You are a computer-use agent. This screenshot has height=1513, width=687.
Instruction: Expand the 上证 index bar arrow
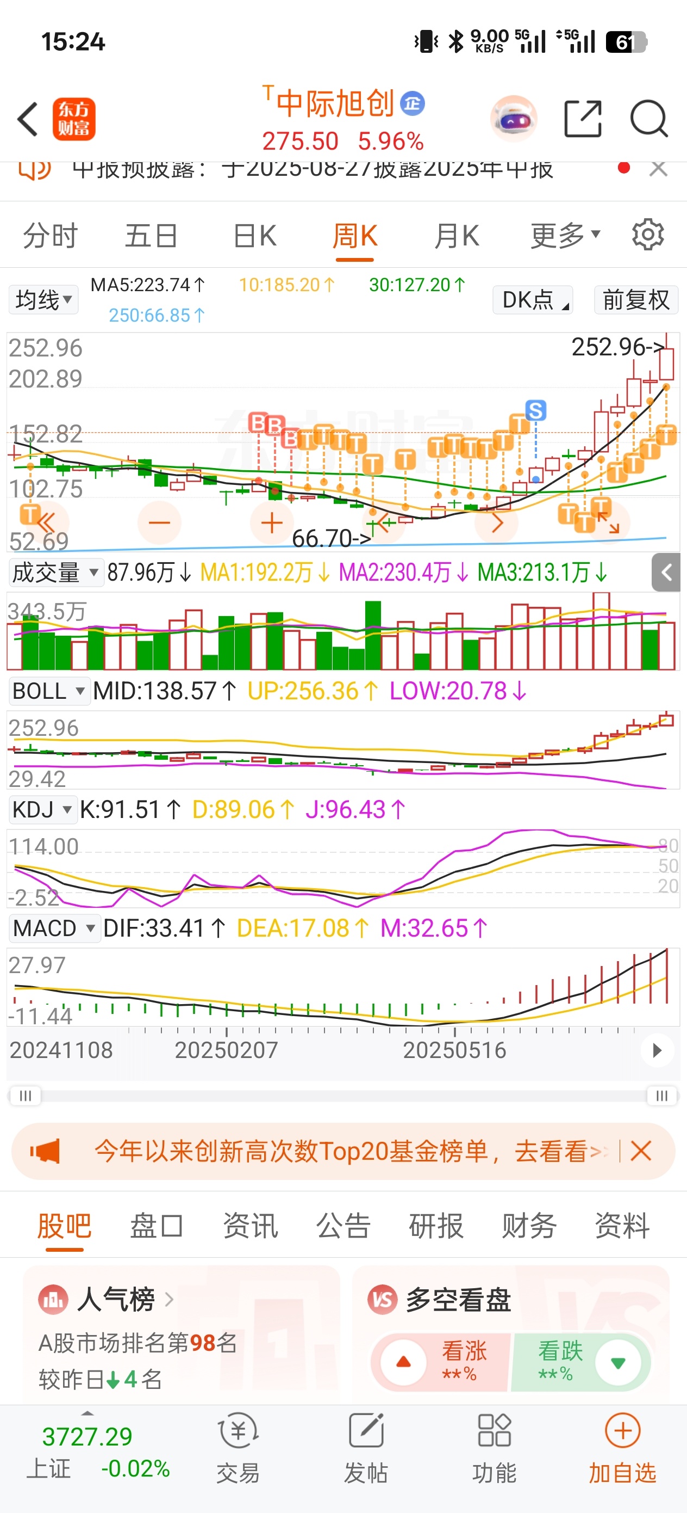coord(88,1412)
